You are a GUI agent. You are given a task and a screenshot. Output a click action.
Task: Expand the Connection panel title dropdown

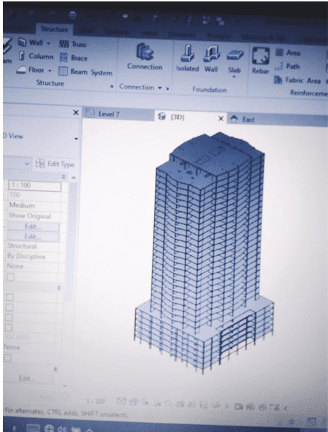tap(160, 88)
